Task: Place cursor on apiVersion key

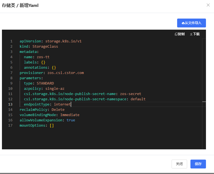Action: click(30, 41)
